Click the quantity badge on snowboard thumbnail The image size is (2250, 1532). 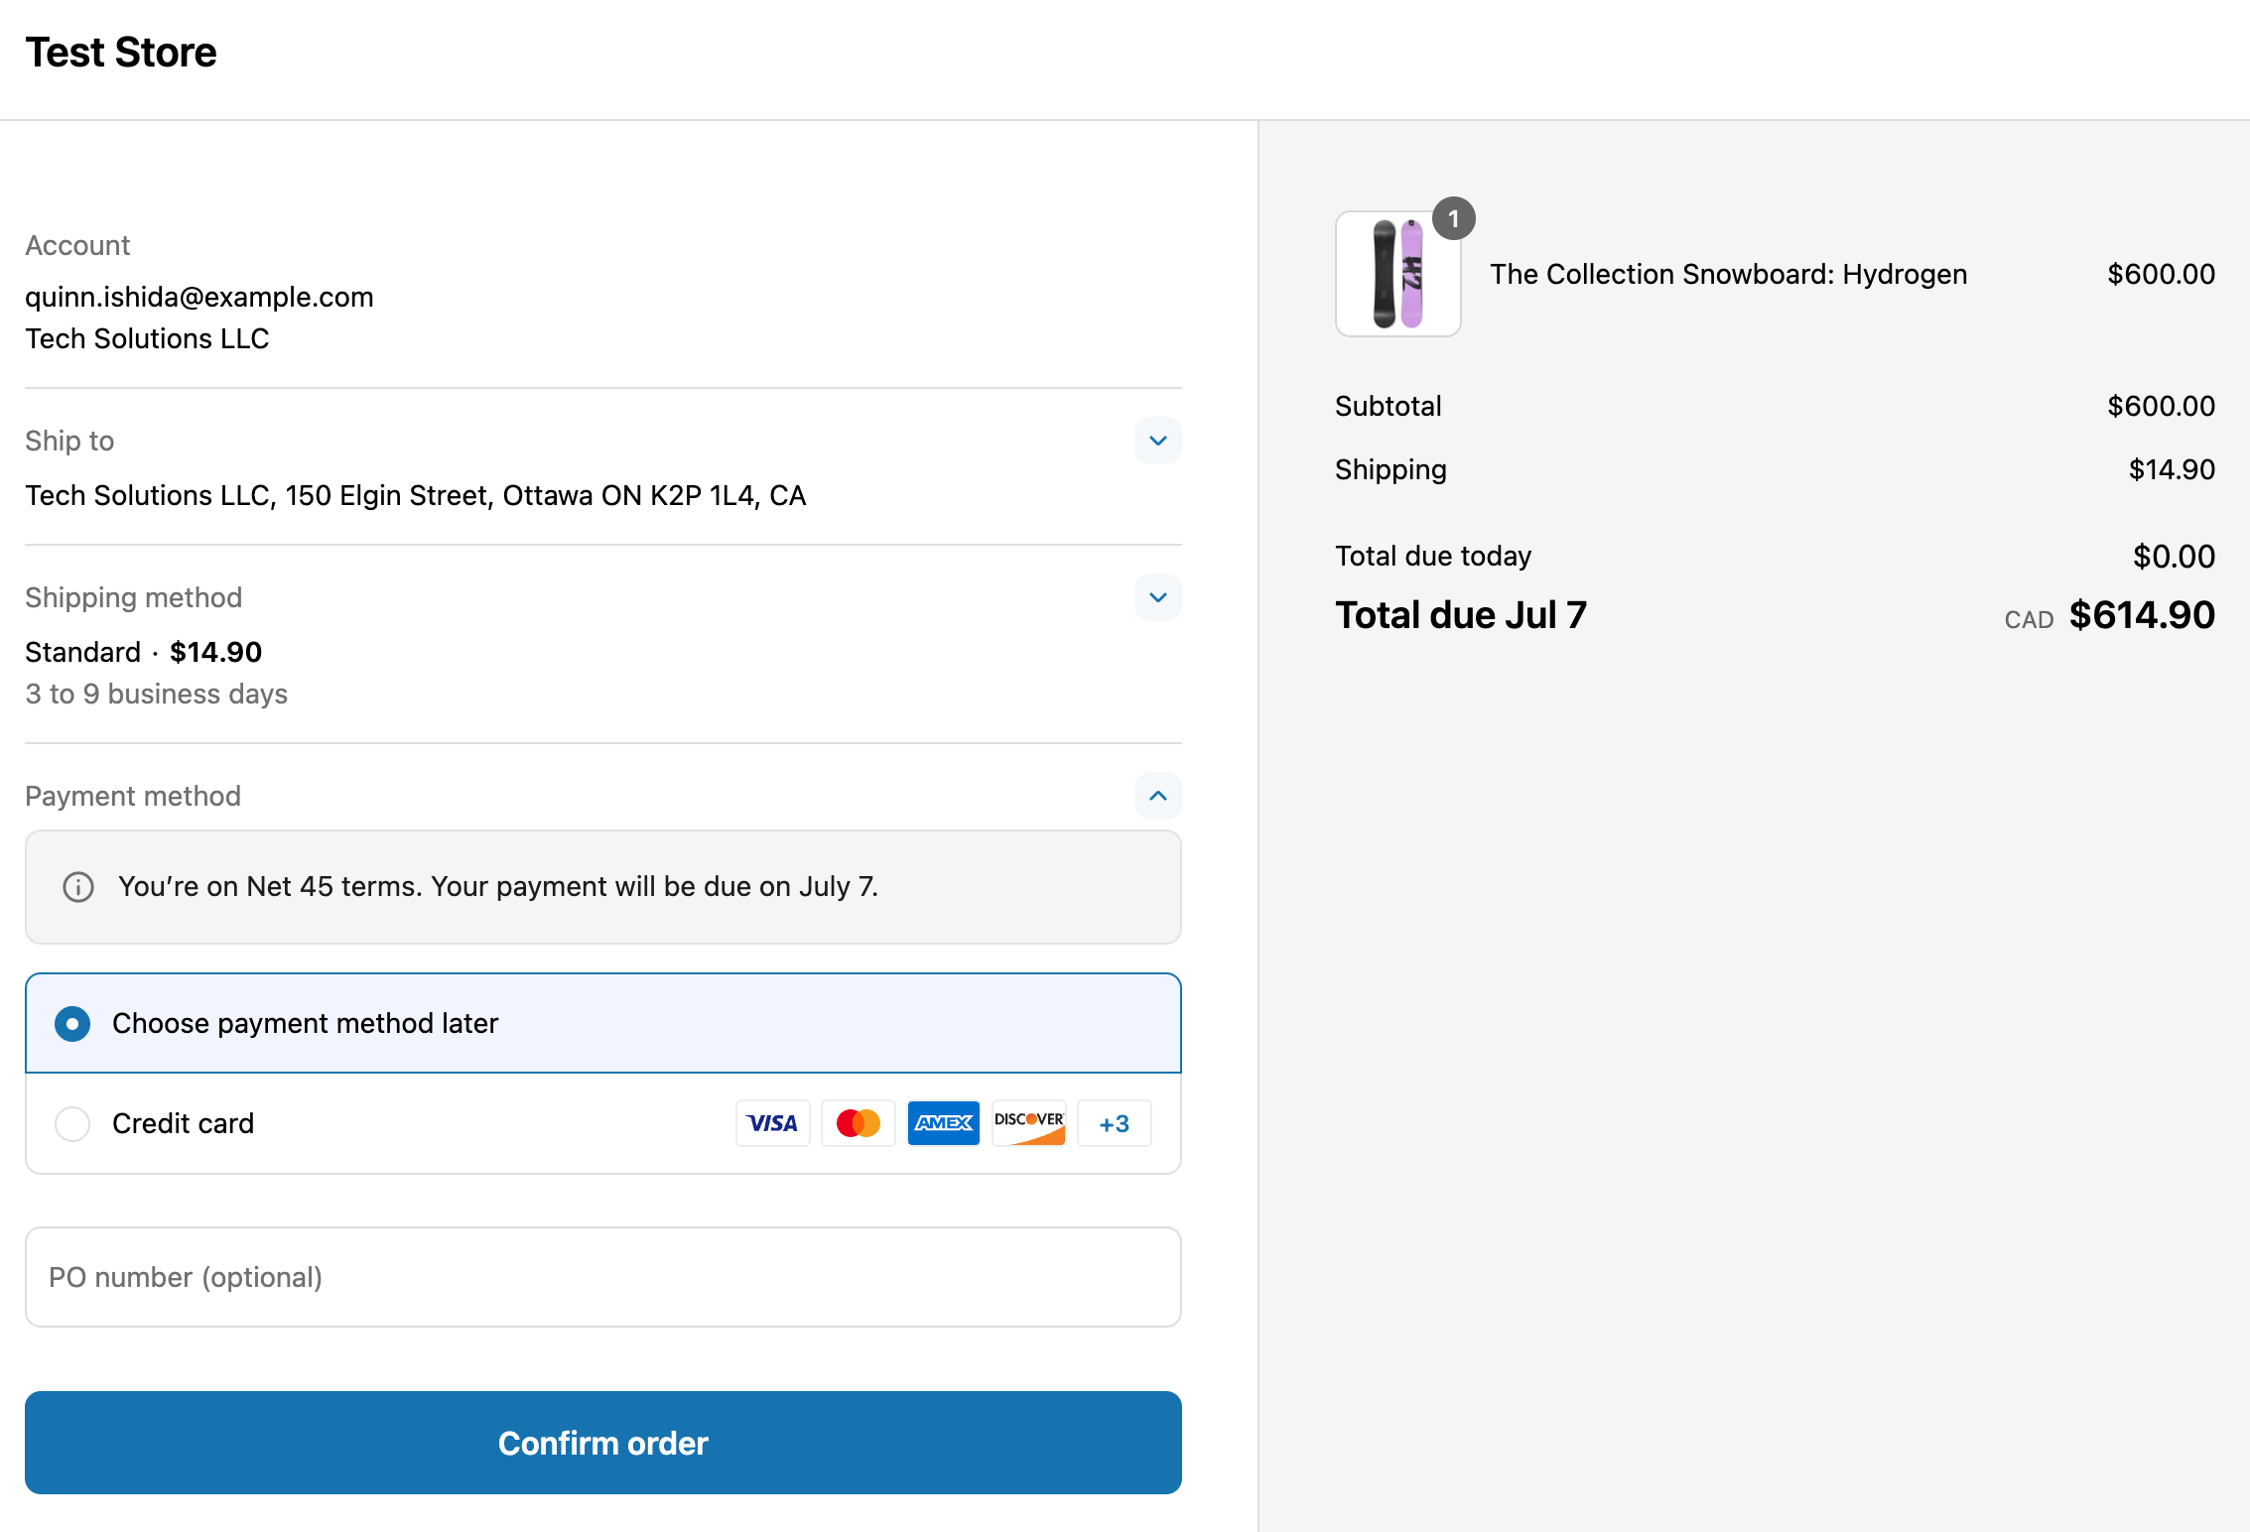(x=1453, y=218)
